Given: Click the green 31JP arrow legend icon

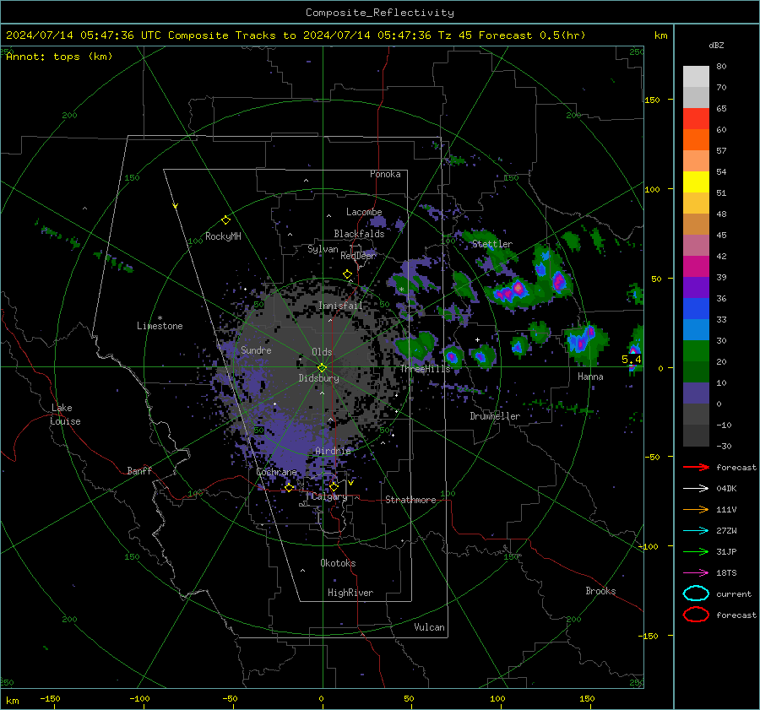Looking at the screenshot, I should pyautogui.click(x=696, y=551).
